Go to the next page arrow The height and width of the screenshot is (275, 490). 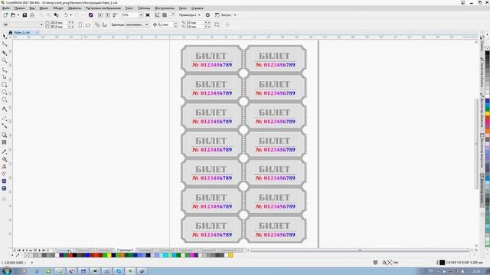tap(40, 250)
